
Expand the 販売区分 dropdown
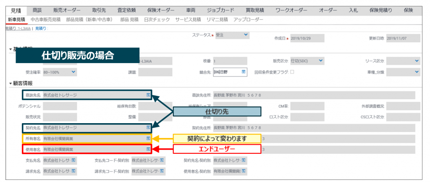click(320, 61)
